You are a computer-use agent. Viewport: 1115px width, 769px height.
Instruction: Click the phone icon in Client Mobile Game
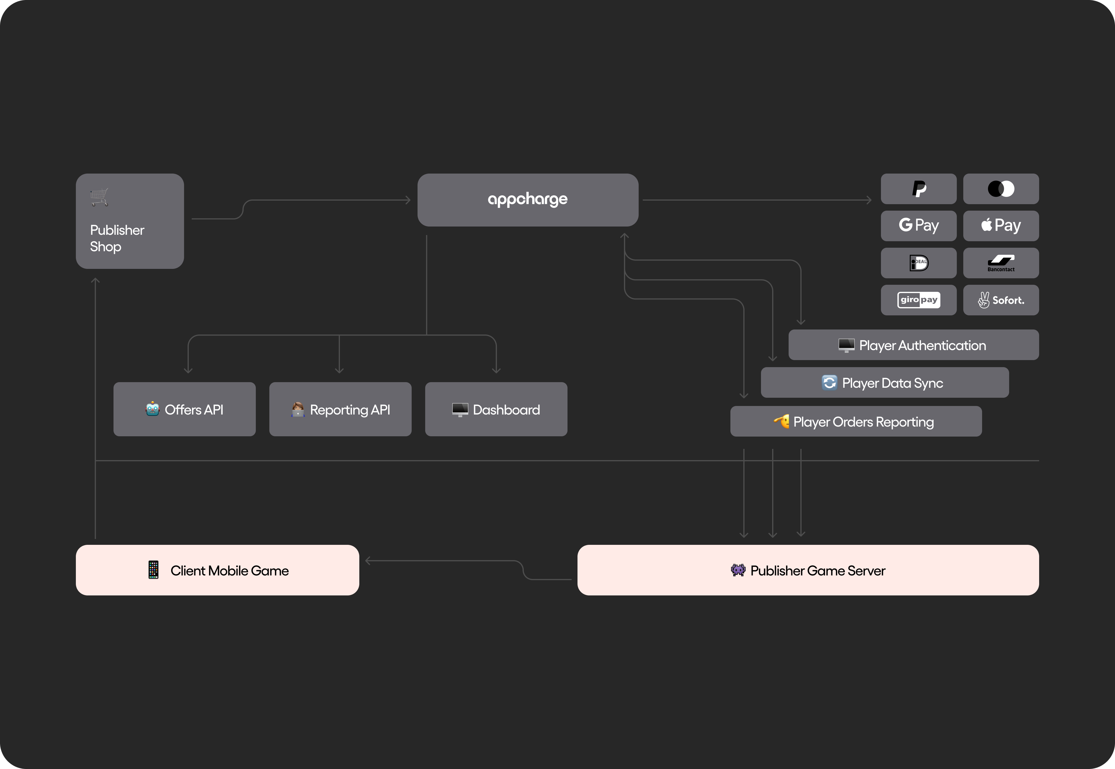(153, 570)
